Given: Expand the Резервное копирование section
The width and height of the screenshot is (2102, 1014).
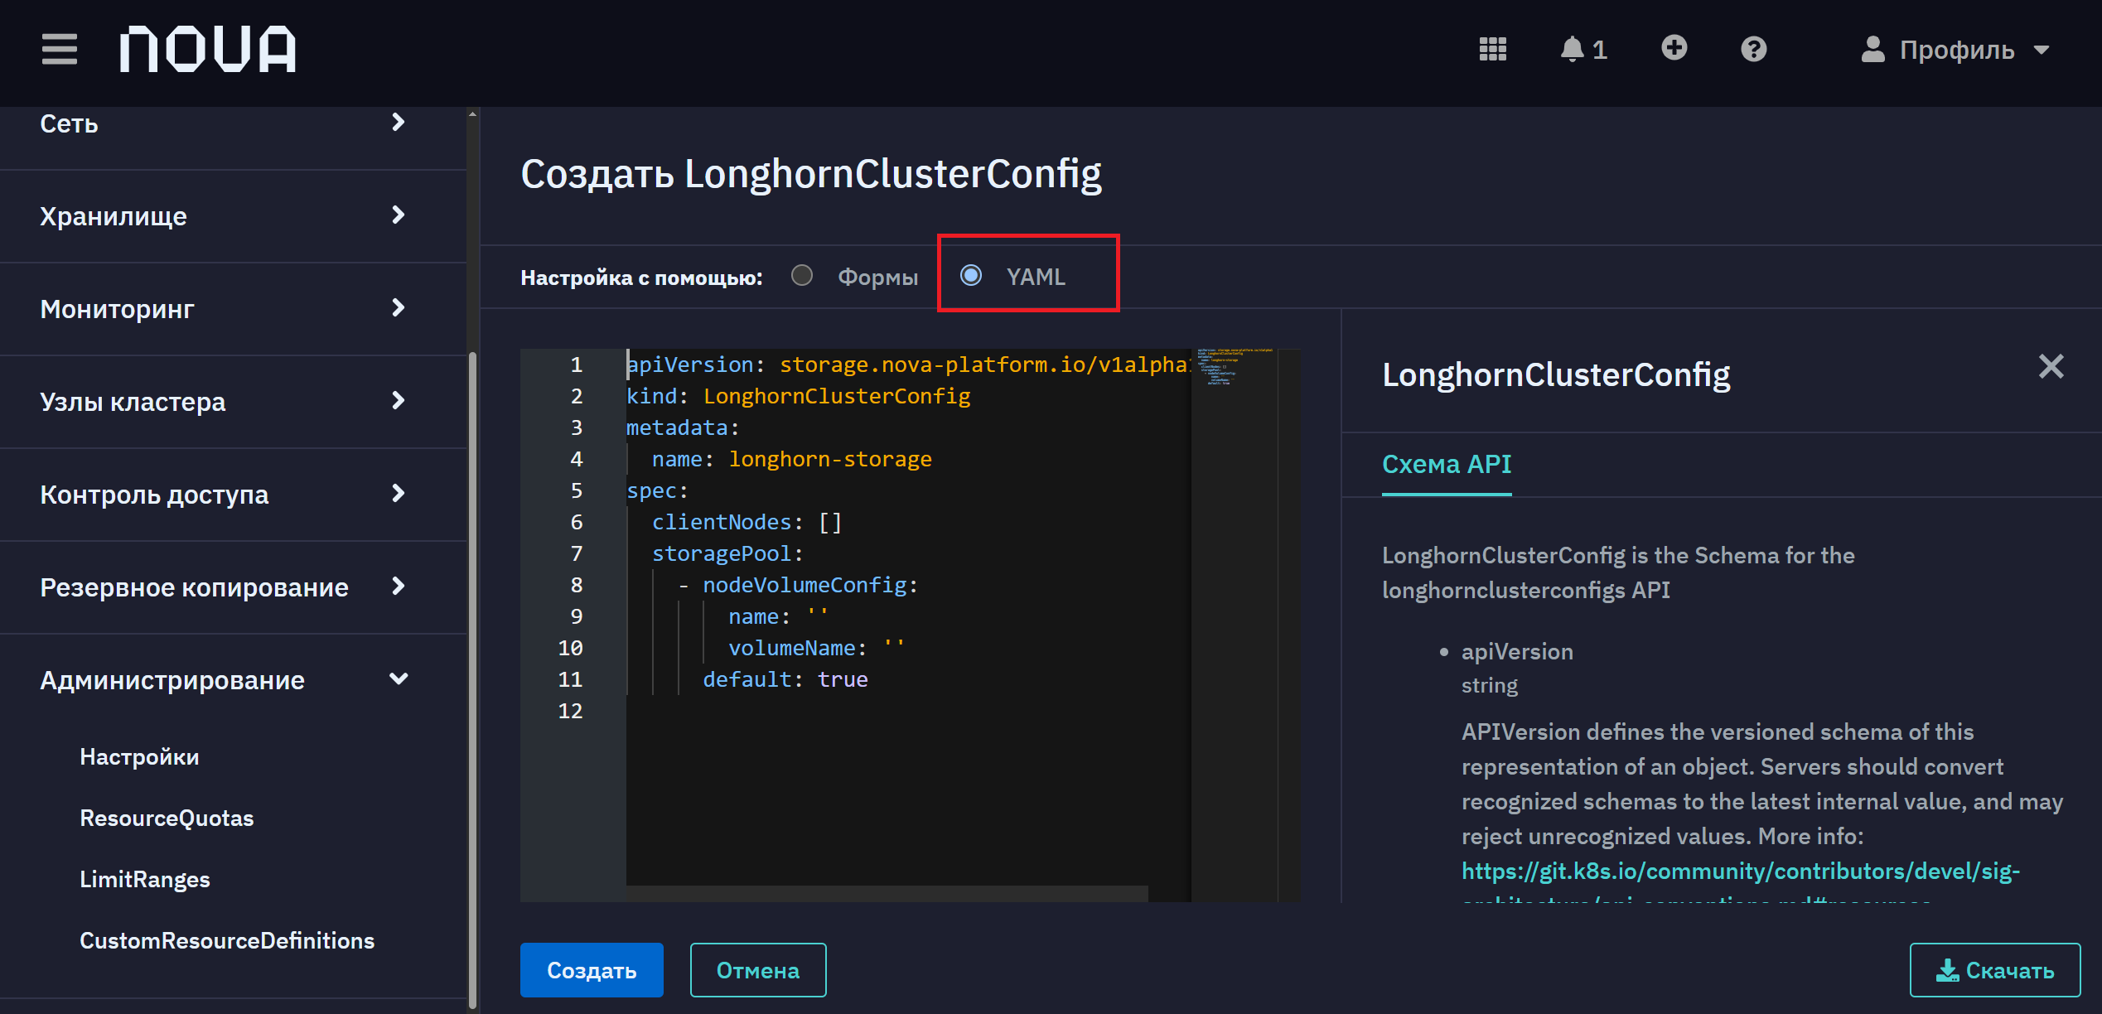Looking at the screenshot, I should coord(233,587).
